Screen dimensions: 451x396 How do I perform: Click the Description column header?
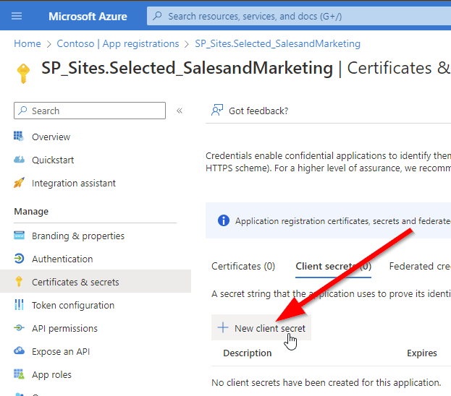coord(248,353)
